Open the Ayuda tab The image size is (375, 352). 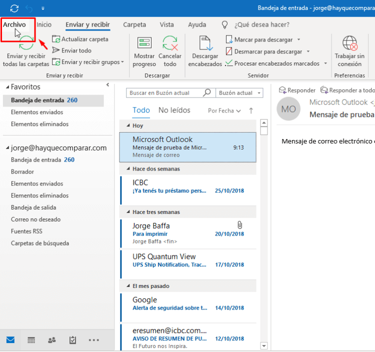pos(197,24)
